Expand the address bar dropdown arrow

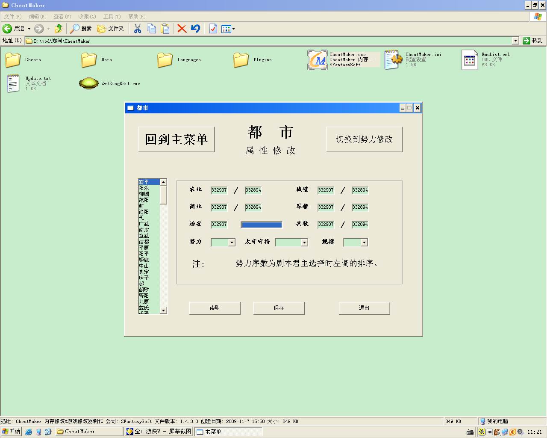(515, 41)
